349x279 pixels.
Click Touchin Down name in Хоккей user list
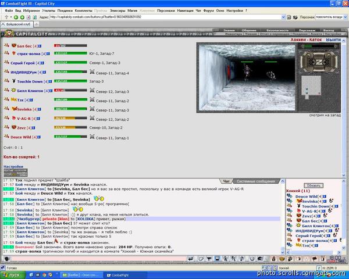coord(315,206)
